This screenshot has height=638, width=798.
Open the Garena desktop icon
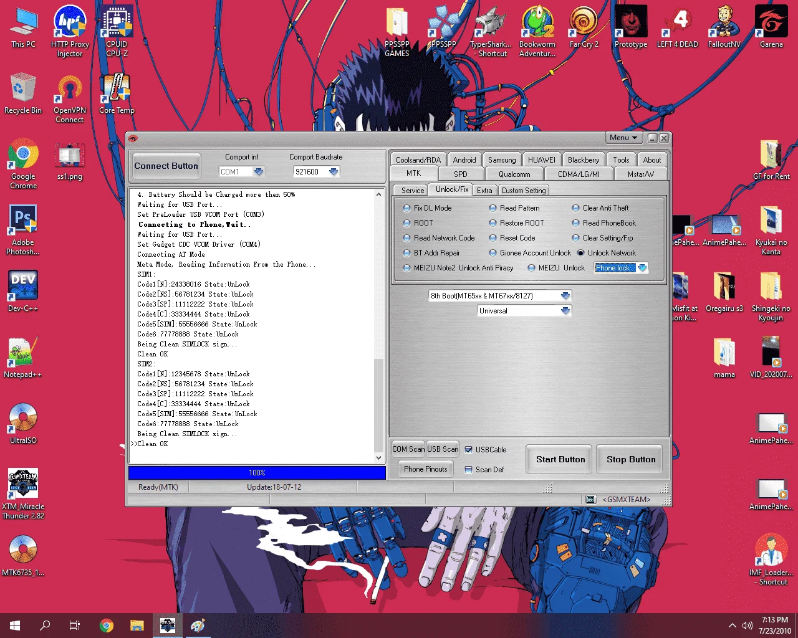click(x=771, y=27)
